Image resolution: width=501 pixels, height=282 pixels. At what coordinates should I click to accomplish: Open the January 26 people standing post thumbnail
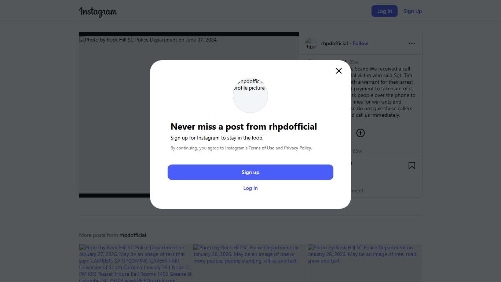tap(250, 263)
